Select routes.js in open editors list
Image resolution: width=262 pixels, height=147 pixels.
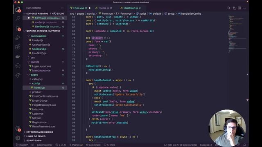click(x=45, y=22)
